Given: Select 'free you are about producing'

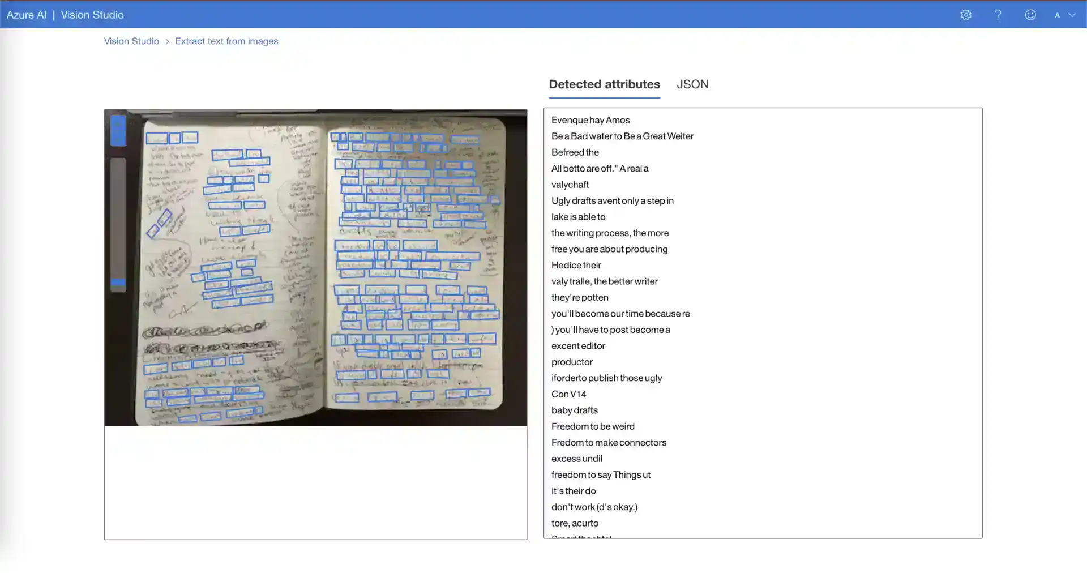Looking at the screenshot, I should tap(609, 249).
